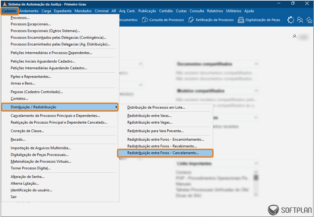Open the Andamento menu
314x217 pixels.
pos(29,11)
